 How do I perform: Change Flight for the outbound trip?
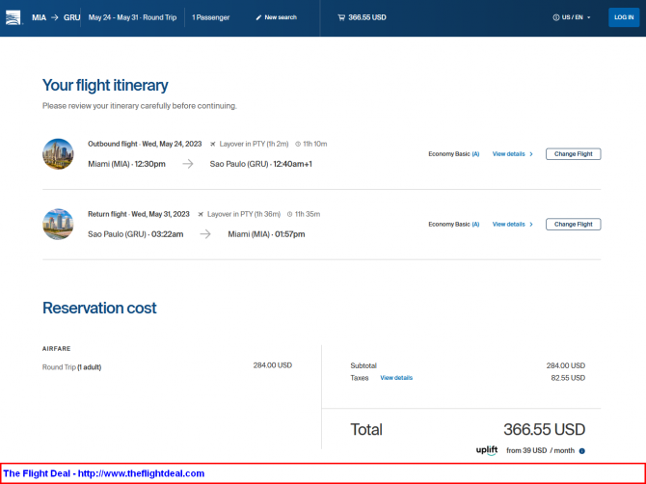(573, 154)
